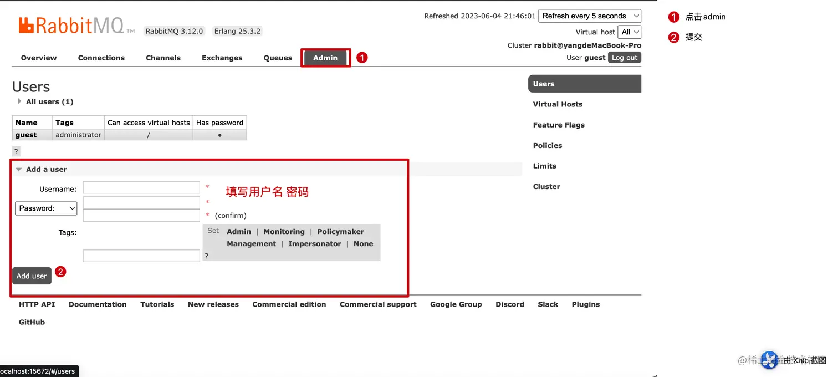Open the Commercial edition link
This screenshot has height=377, width=838.
tap(289, 304)
